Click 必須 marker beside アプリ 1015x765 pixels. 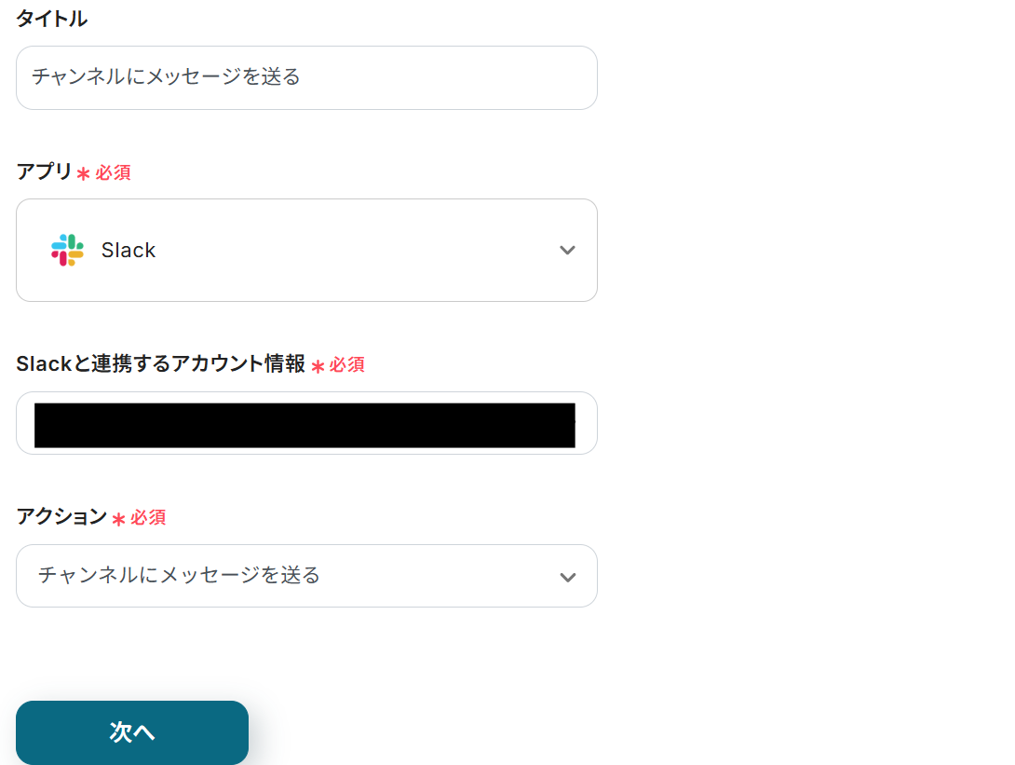pos(113,173)
